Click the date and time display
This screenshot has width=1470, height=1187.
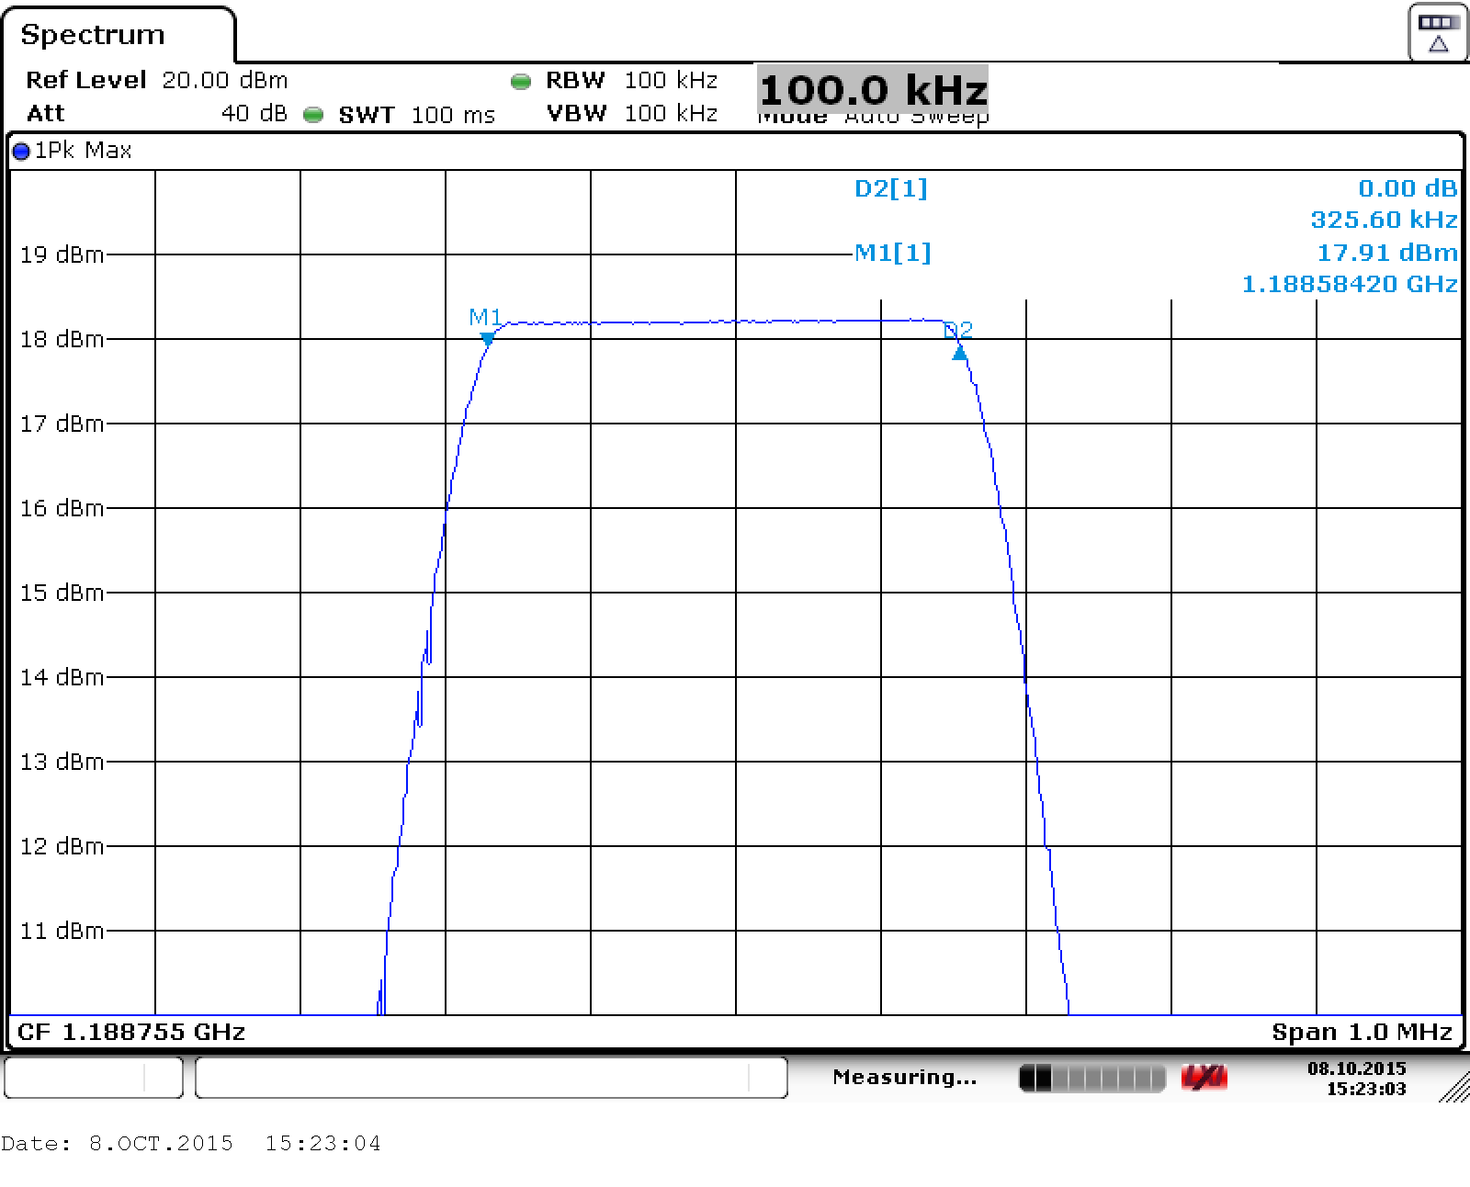(1356, 1079)
